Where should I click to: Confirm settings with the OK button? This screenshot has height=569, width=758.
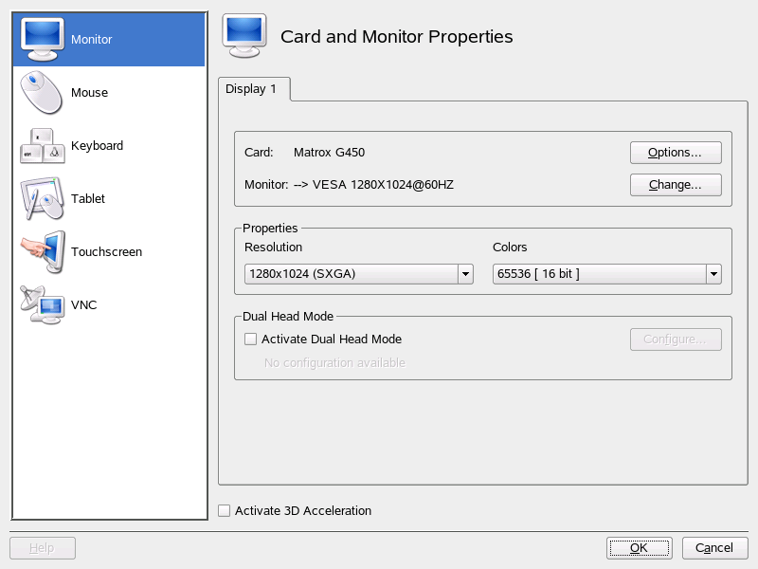[639, 548]
